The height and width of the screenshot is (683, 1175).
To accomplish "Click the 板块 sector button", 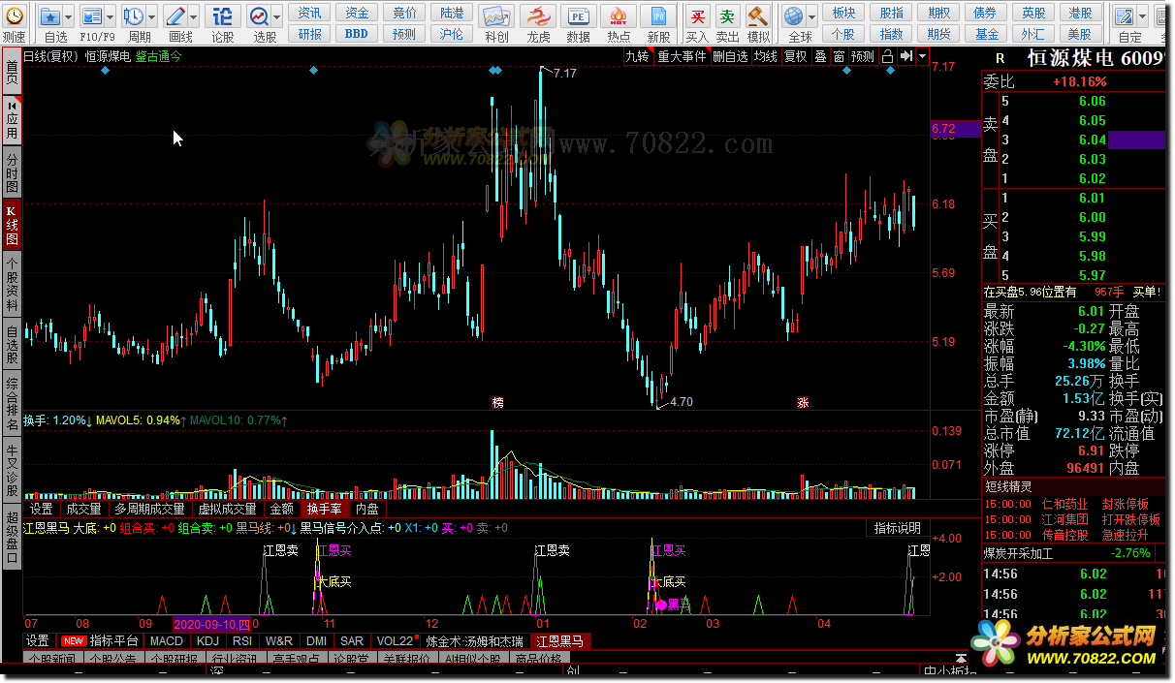I will pyautogui.click(x=844, y=13).
